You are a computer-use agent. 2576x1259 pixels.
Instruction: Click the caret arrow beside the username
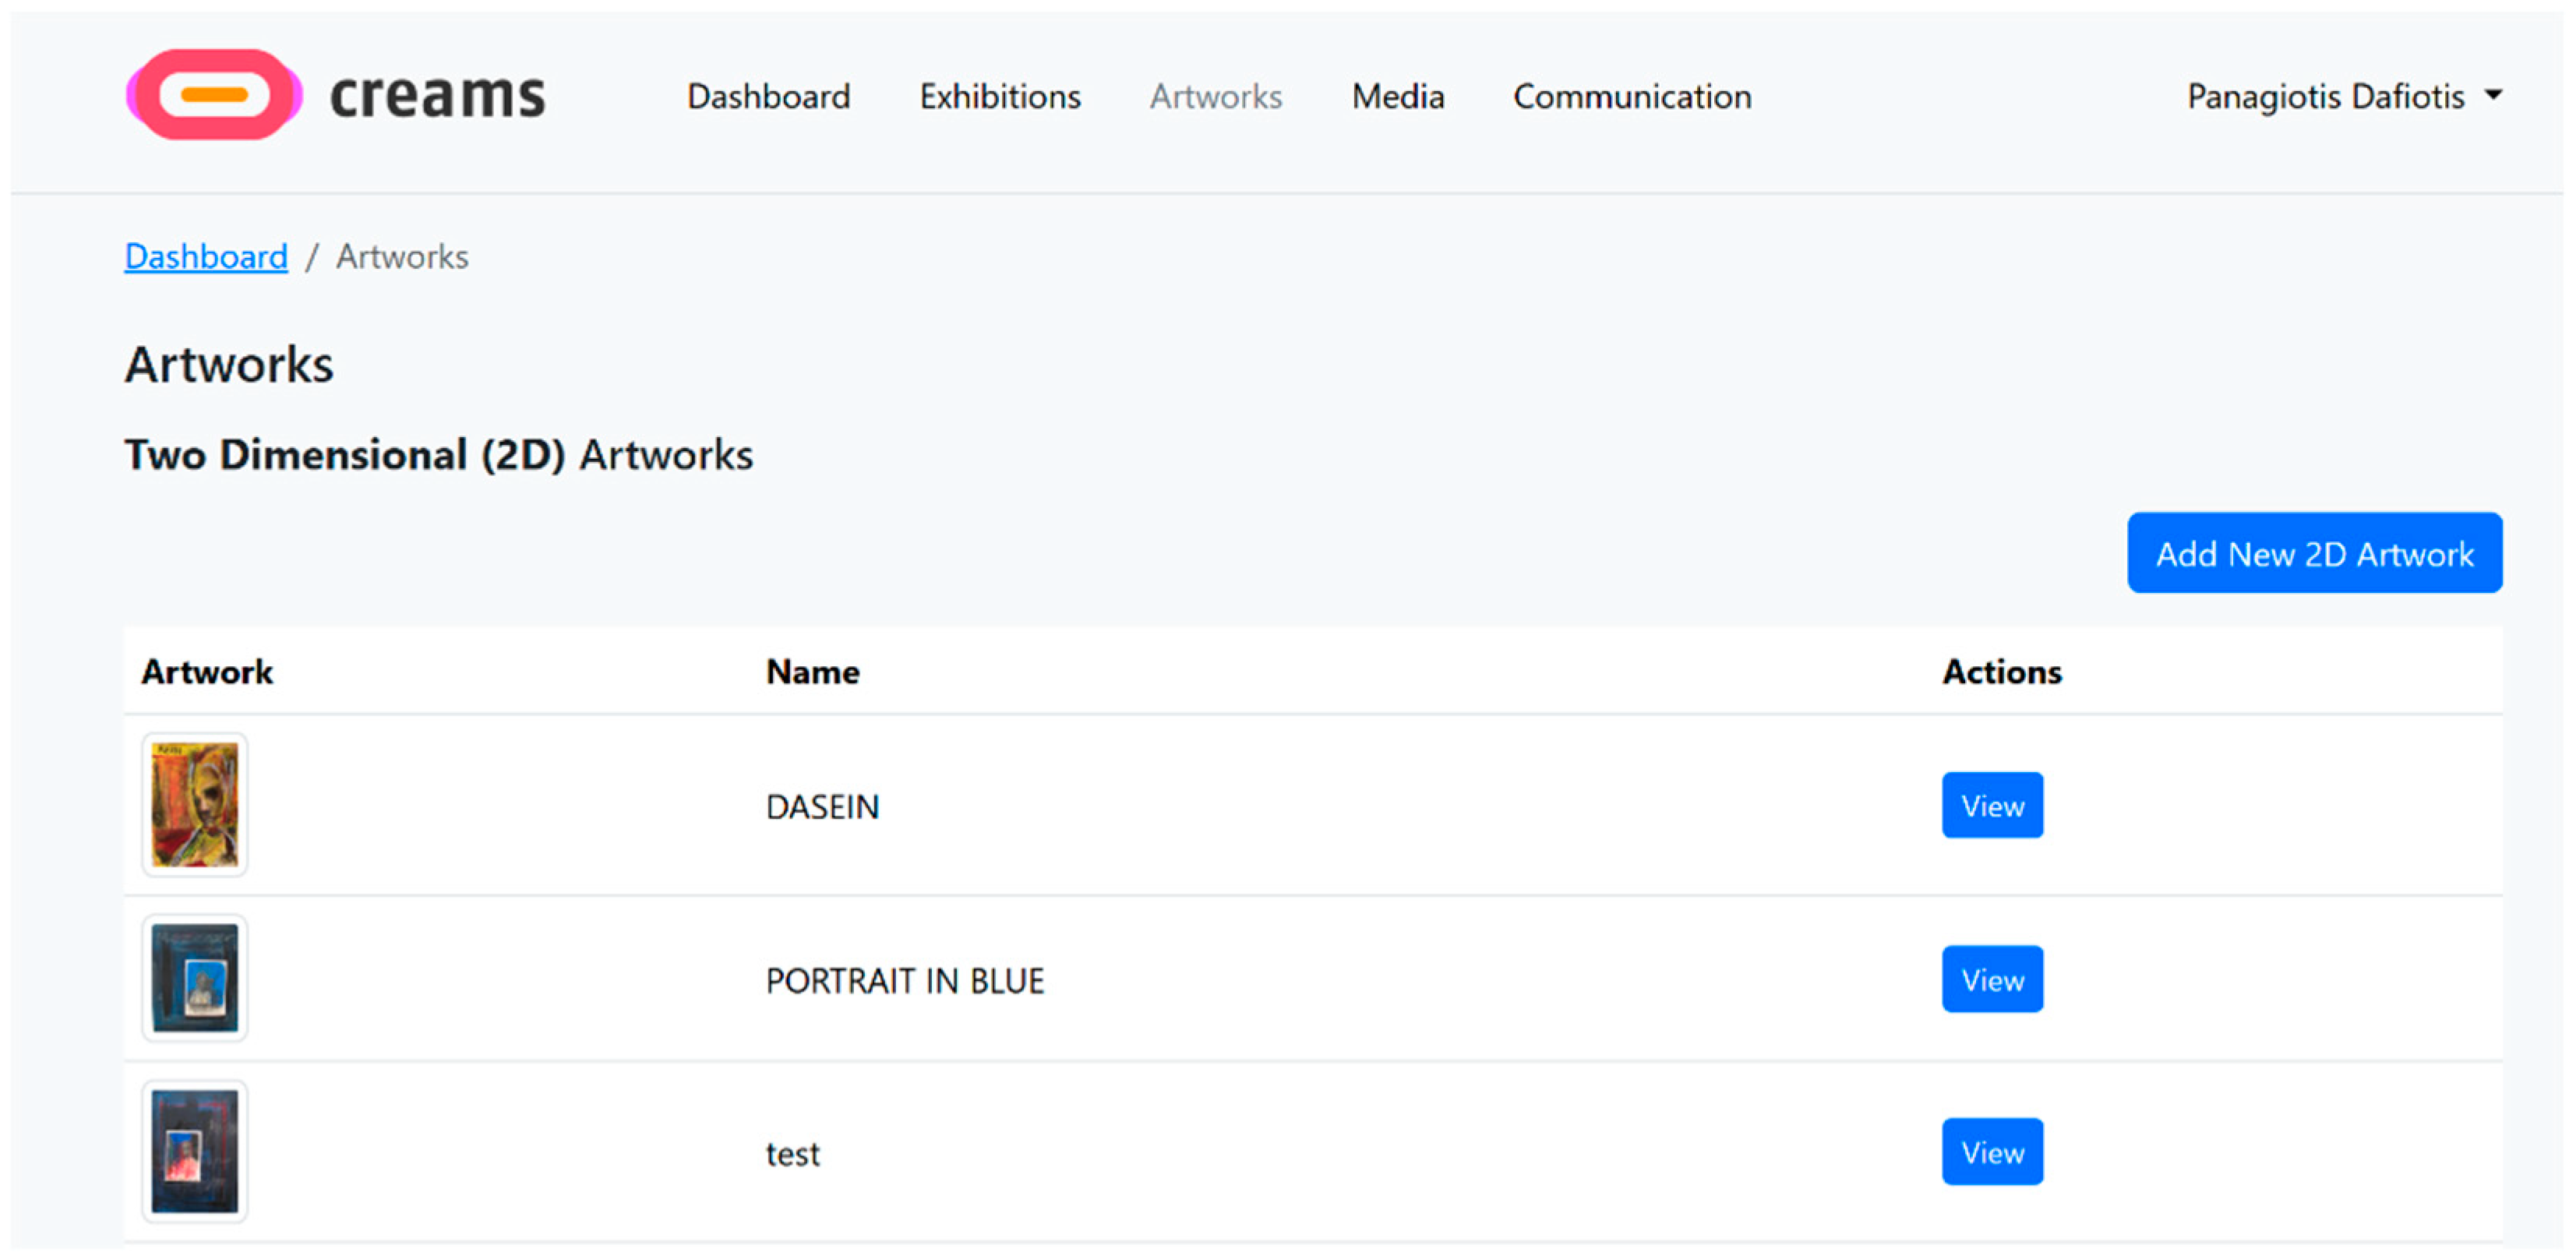[x=2493, y=95]
